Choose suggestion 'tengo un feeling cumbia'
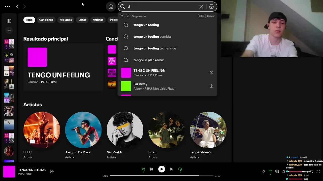 point(167,37)
